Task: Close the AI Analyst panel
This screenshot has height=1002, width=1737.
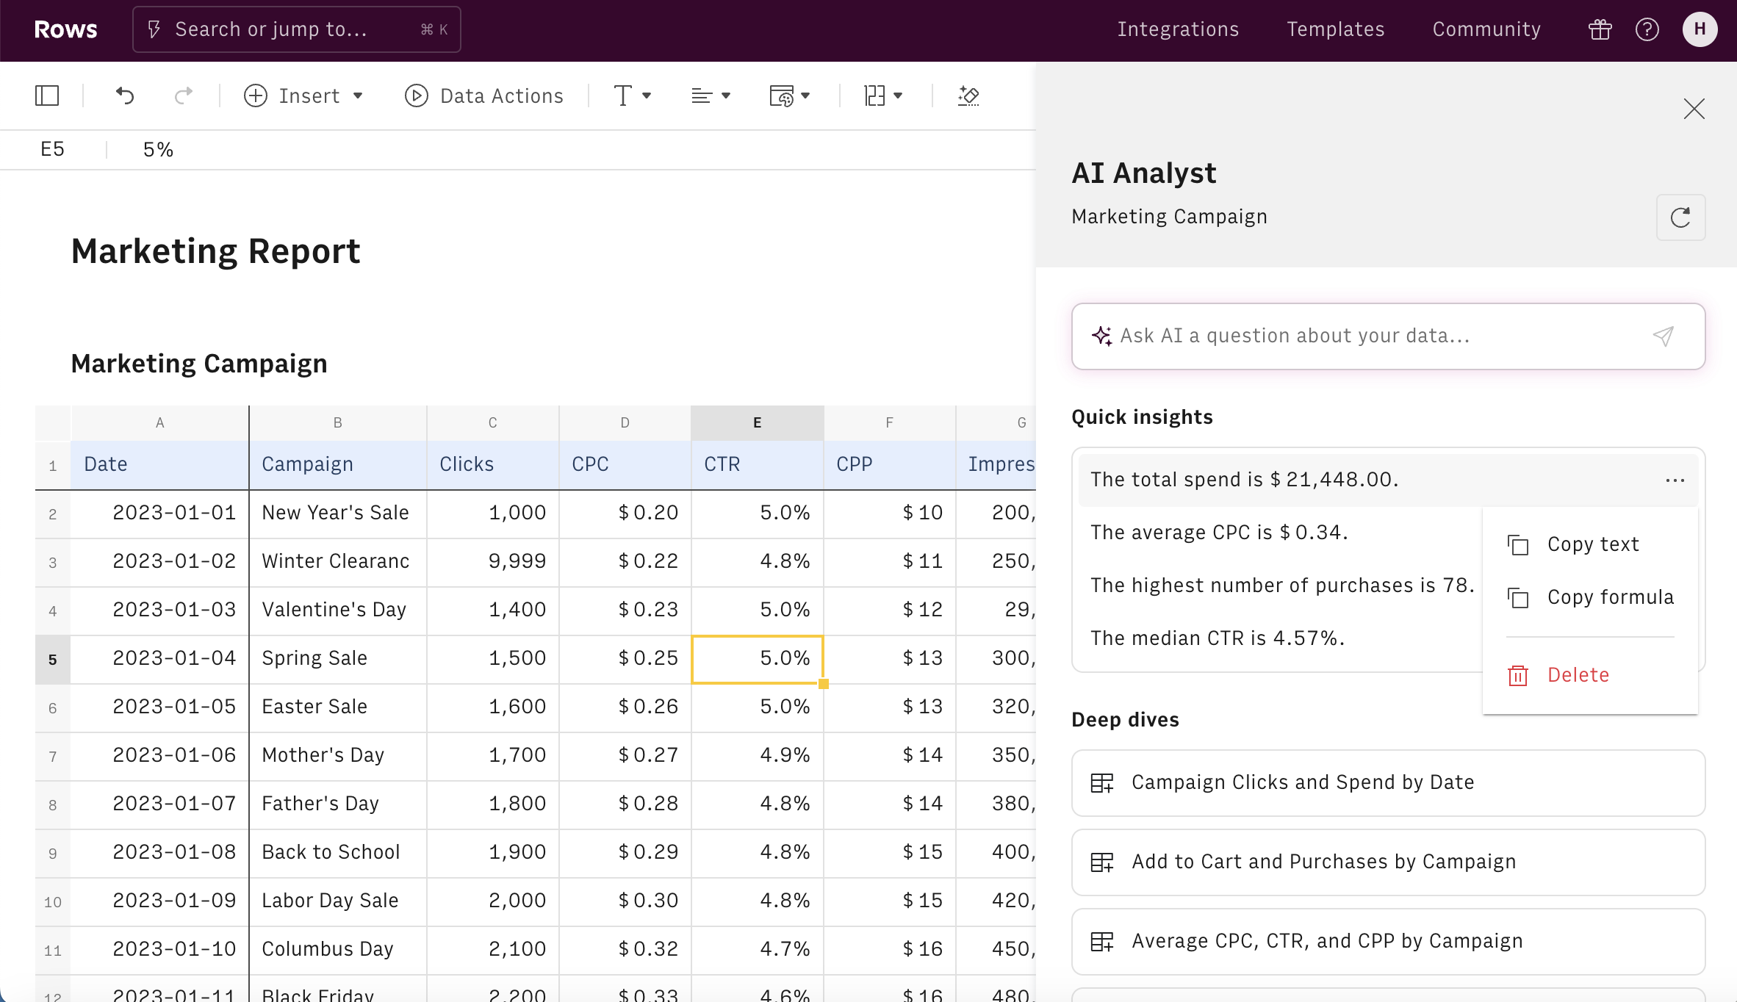Action: pos(1694,109)
